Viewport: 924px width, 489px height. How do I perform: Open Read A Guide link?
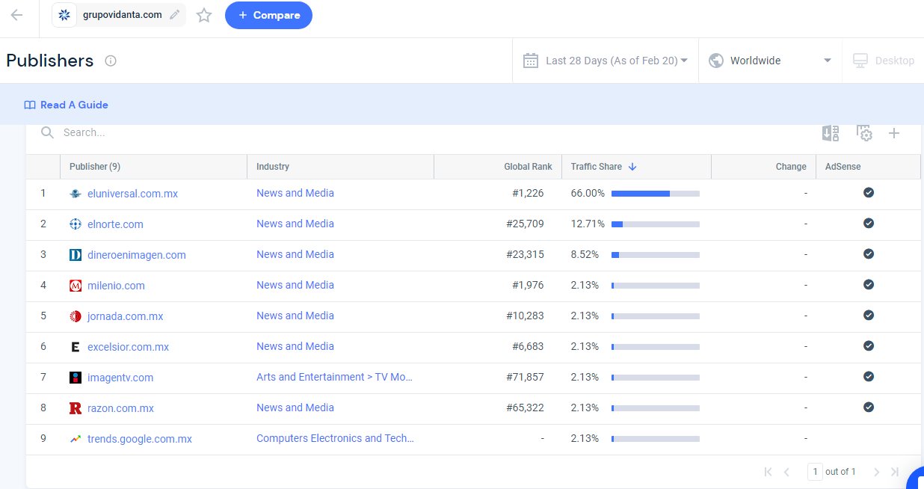pyautogui.click(x=66, y=105)
